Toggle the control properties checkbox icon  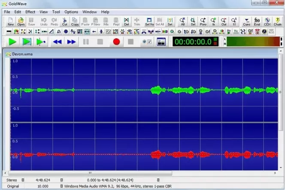pos(147,42)
